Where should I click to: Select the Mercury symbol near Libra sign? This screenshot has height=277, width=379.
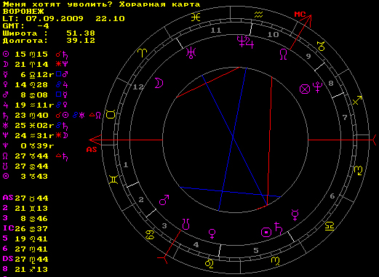[295, 215]
